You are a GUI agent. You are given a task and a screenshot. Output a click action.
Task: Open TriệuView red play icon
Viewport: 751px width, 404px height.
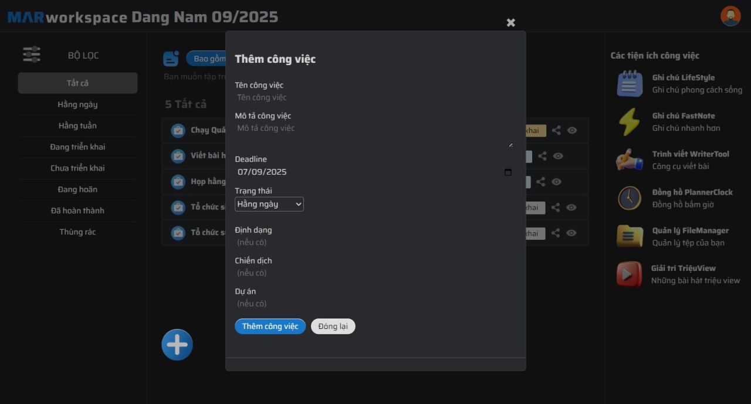[629, 274]
